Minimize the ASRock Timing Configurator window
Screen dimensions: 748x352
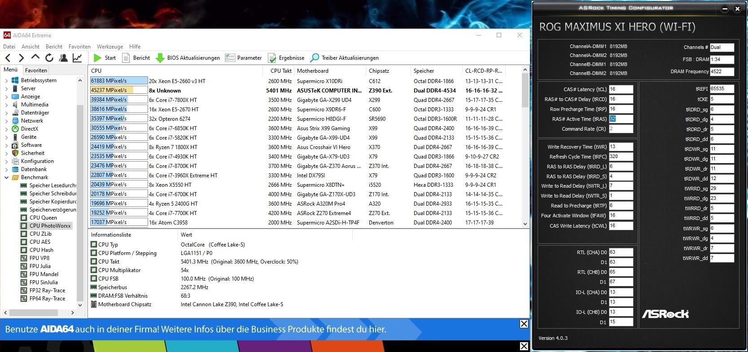pos(725,9)
